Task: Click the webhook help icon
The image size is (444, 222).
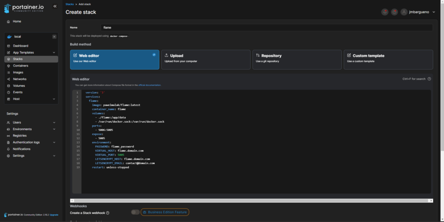Action: click(108, 213)
